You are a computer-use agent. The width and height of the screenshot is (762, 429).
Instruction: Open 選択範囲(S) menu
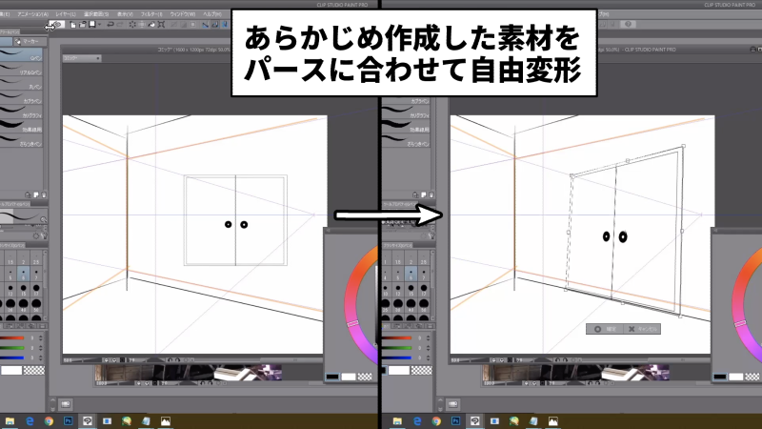96,14
